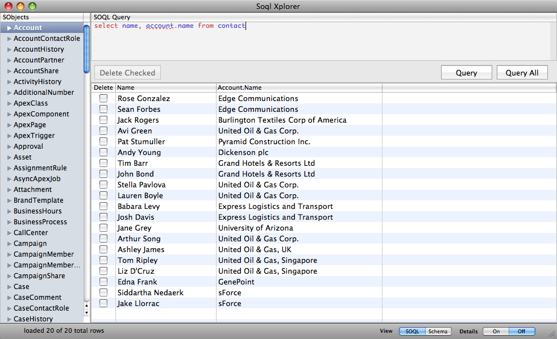Check the delete box for Josh Davis
The height and width of the screenshot is (339, 557).
[x=103, y=217]
